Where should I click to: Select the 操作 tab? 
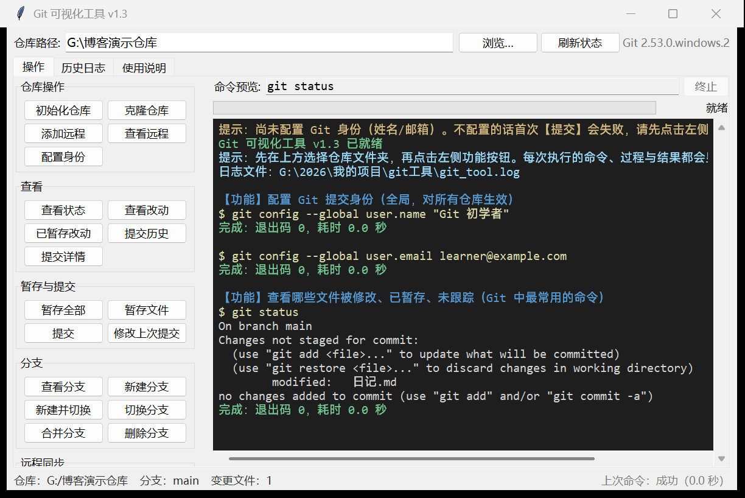[33, 67]
